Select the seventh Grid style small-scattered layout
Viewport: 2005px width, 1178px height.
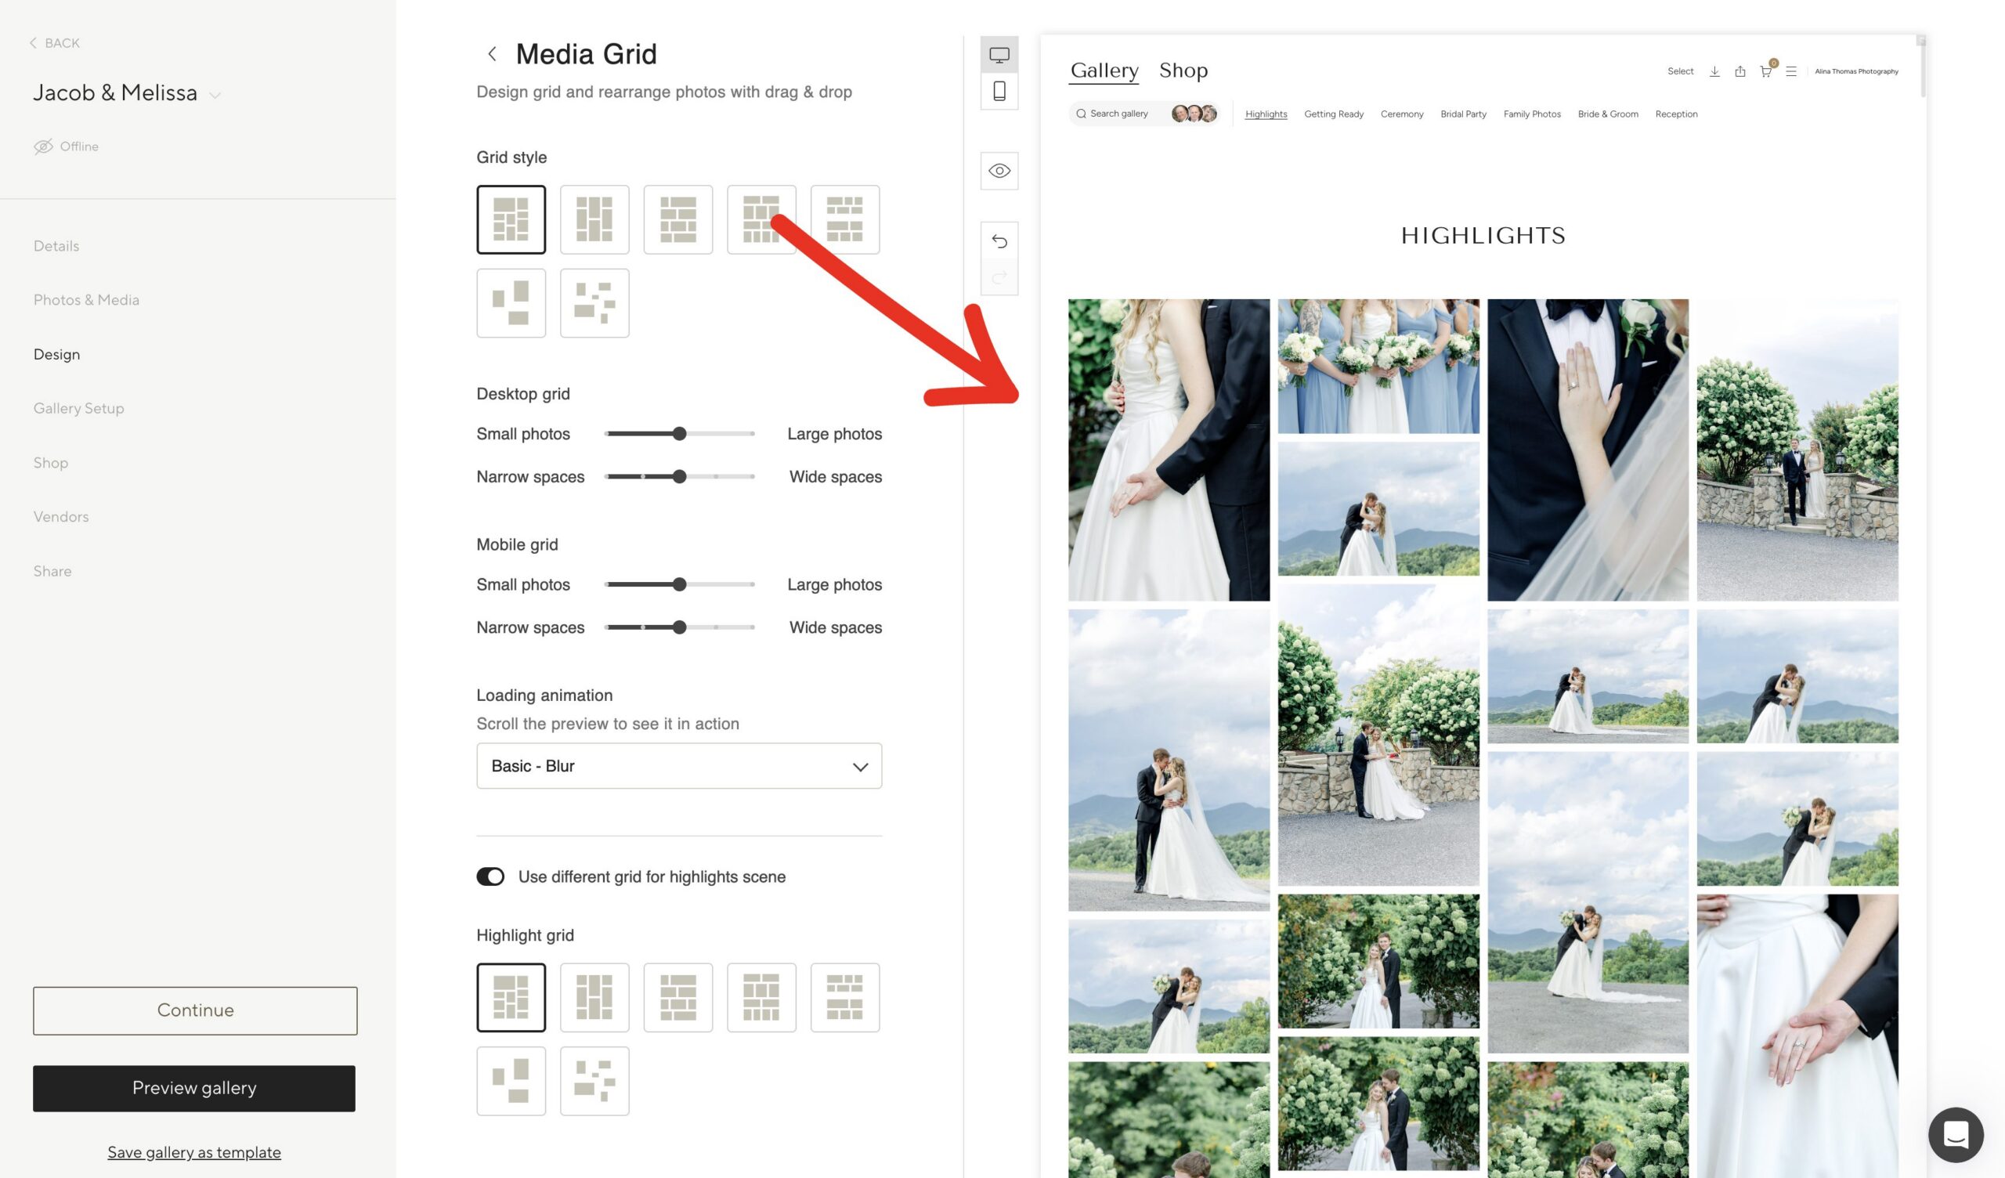click(x=594, y=303)
